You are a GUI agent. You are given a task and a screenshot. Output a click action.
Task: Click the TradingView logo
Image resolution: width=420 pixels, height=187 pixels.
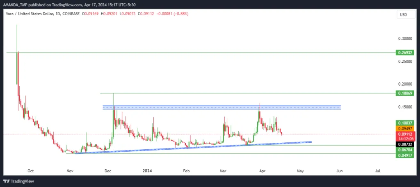19,181
